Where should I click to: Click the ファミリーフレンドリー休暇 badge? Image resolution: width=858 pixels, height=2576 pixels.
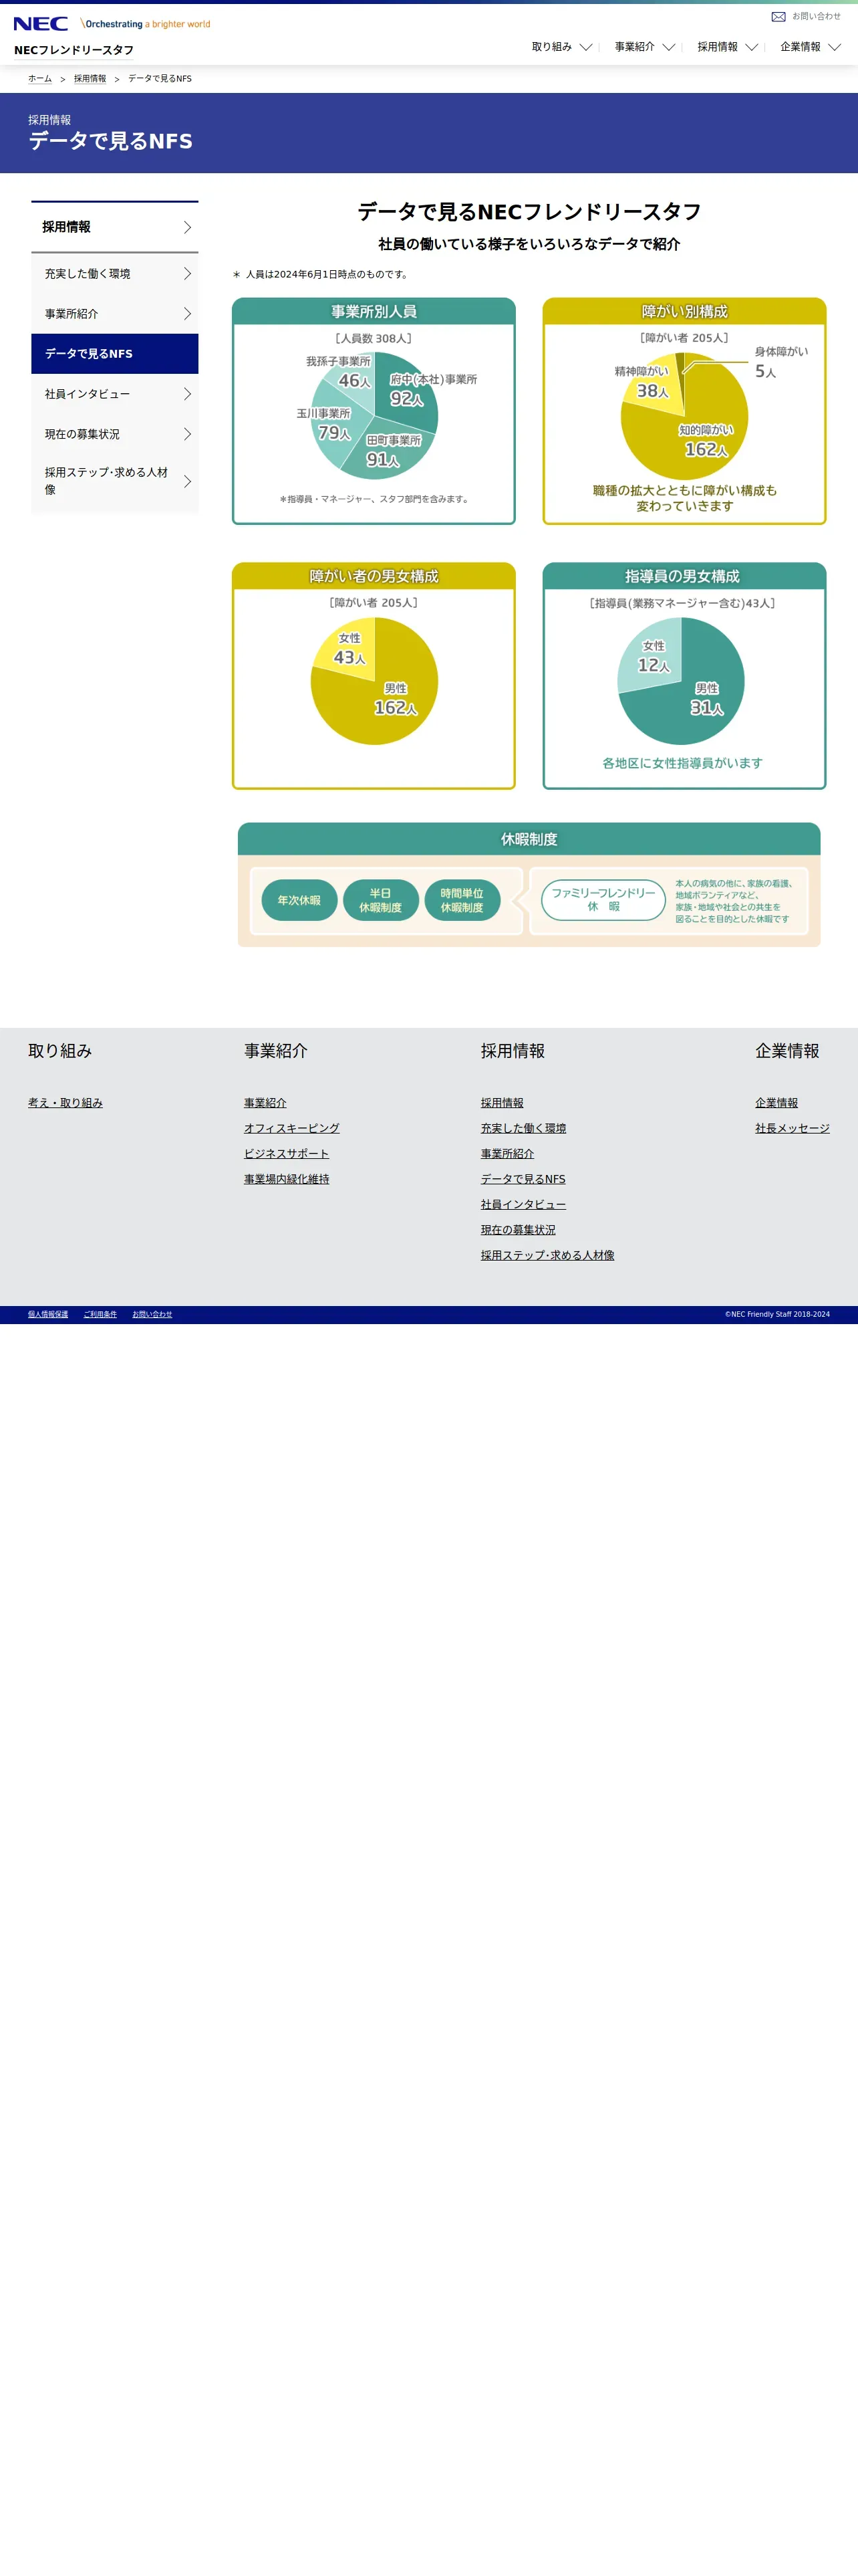pos(603,900)
